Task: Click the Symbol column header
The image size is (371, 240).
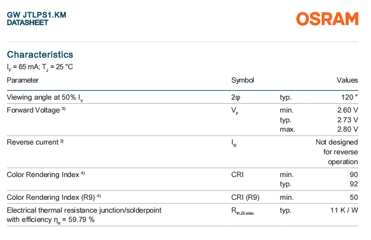Action: pyautogui.click(x=242, y=80)
